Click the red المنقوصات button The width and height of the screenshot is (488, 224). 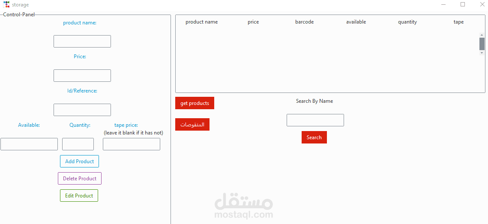[x=192, y=125]
